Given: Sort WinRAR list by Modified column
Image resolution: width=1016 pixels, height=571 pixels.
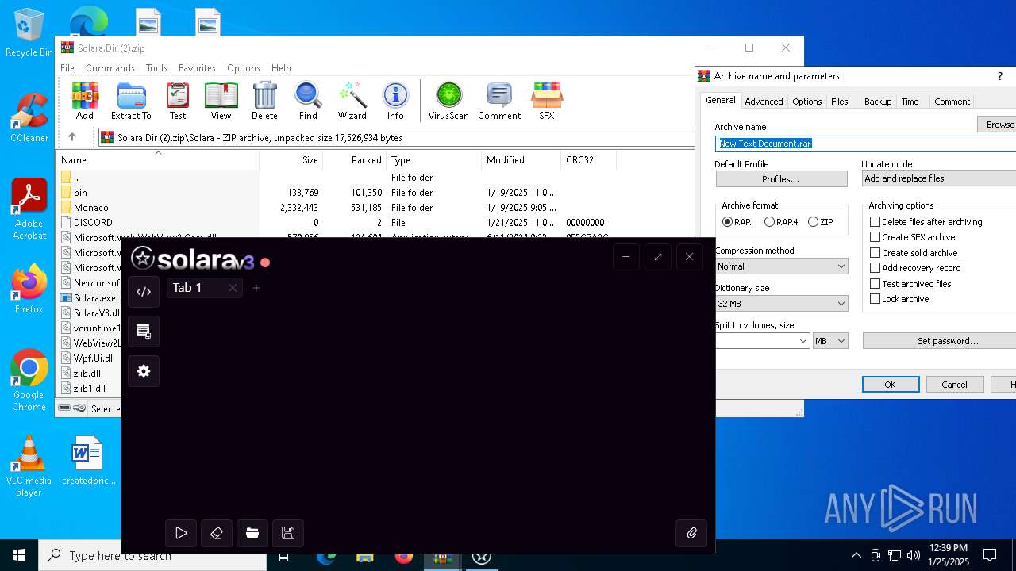Looking at the screenshot, I should pyautogui.click(x=521, y=160).
